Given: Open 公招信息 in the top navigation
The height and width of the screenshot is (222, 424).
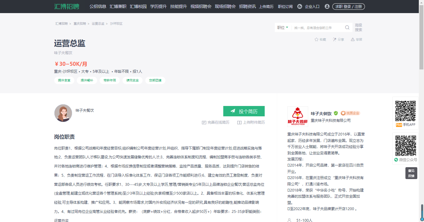Looking at the screenshot, I should tap(98, 6).
